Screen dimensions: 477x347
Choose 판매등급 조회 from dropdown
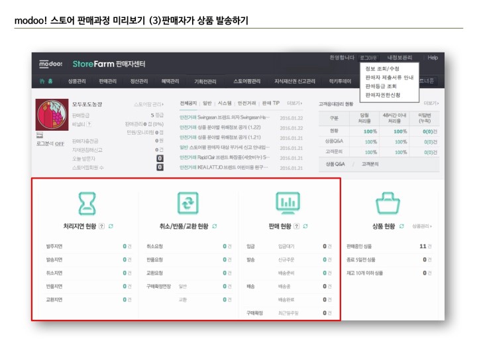pyautogui.click(x=381, y=86)
